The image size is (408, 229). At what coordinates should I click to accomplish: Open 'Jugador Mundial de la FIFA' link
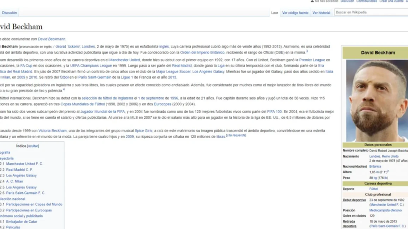[102, 112]
